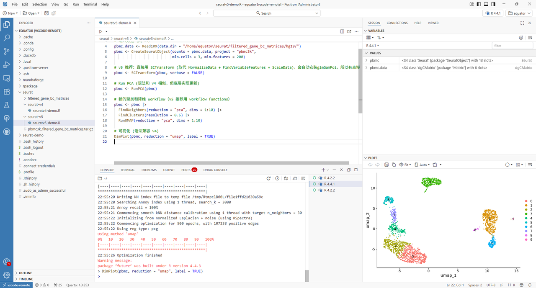Open the plot Auto size dropdown

(423, 165)
